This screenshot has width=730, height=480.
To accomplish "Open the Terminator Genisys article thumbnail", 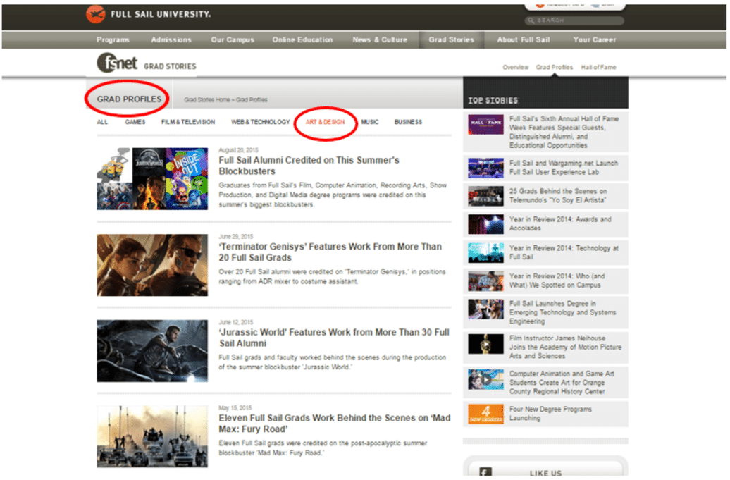I will tap(152, 265).
